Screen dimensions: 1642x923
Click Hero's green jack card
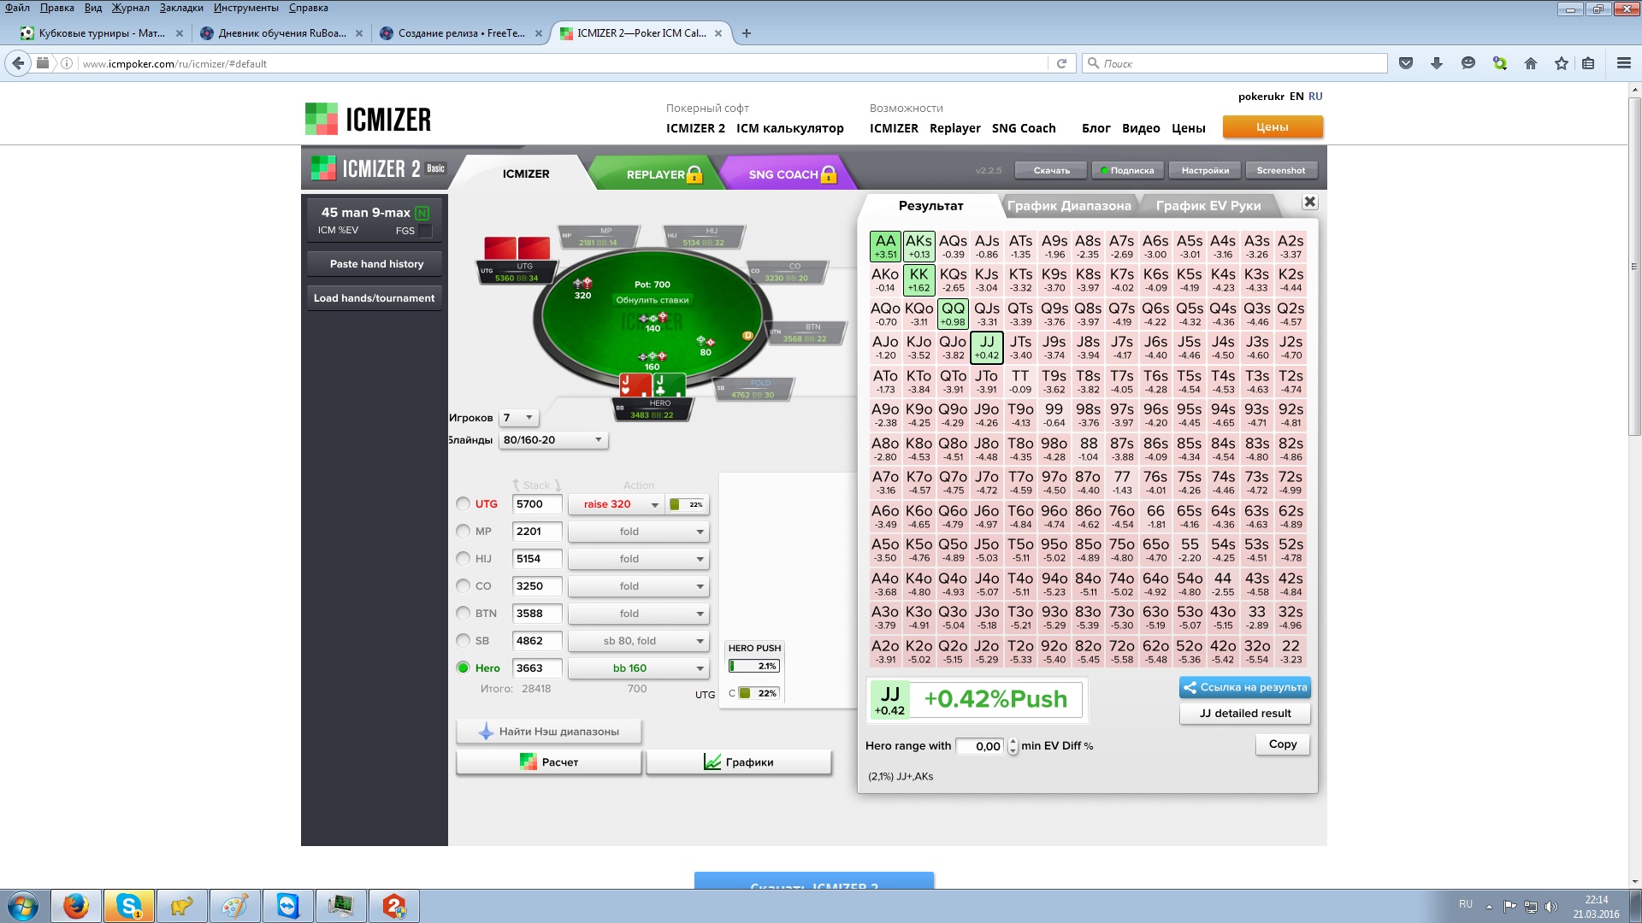point(669,385)
